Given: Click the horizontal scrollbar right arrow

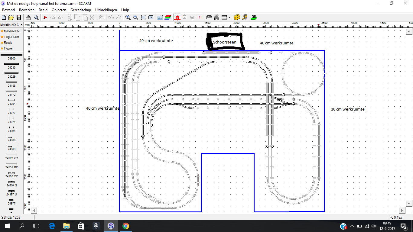Looking at the screenshot, I should point(402,210).
